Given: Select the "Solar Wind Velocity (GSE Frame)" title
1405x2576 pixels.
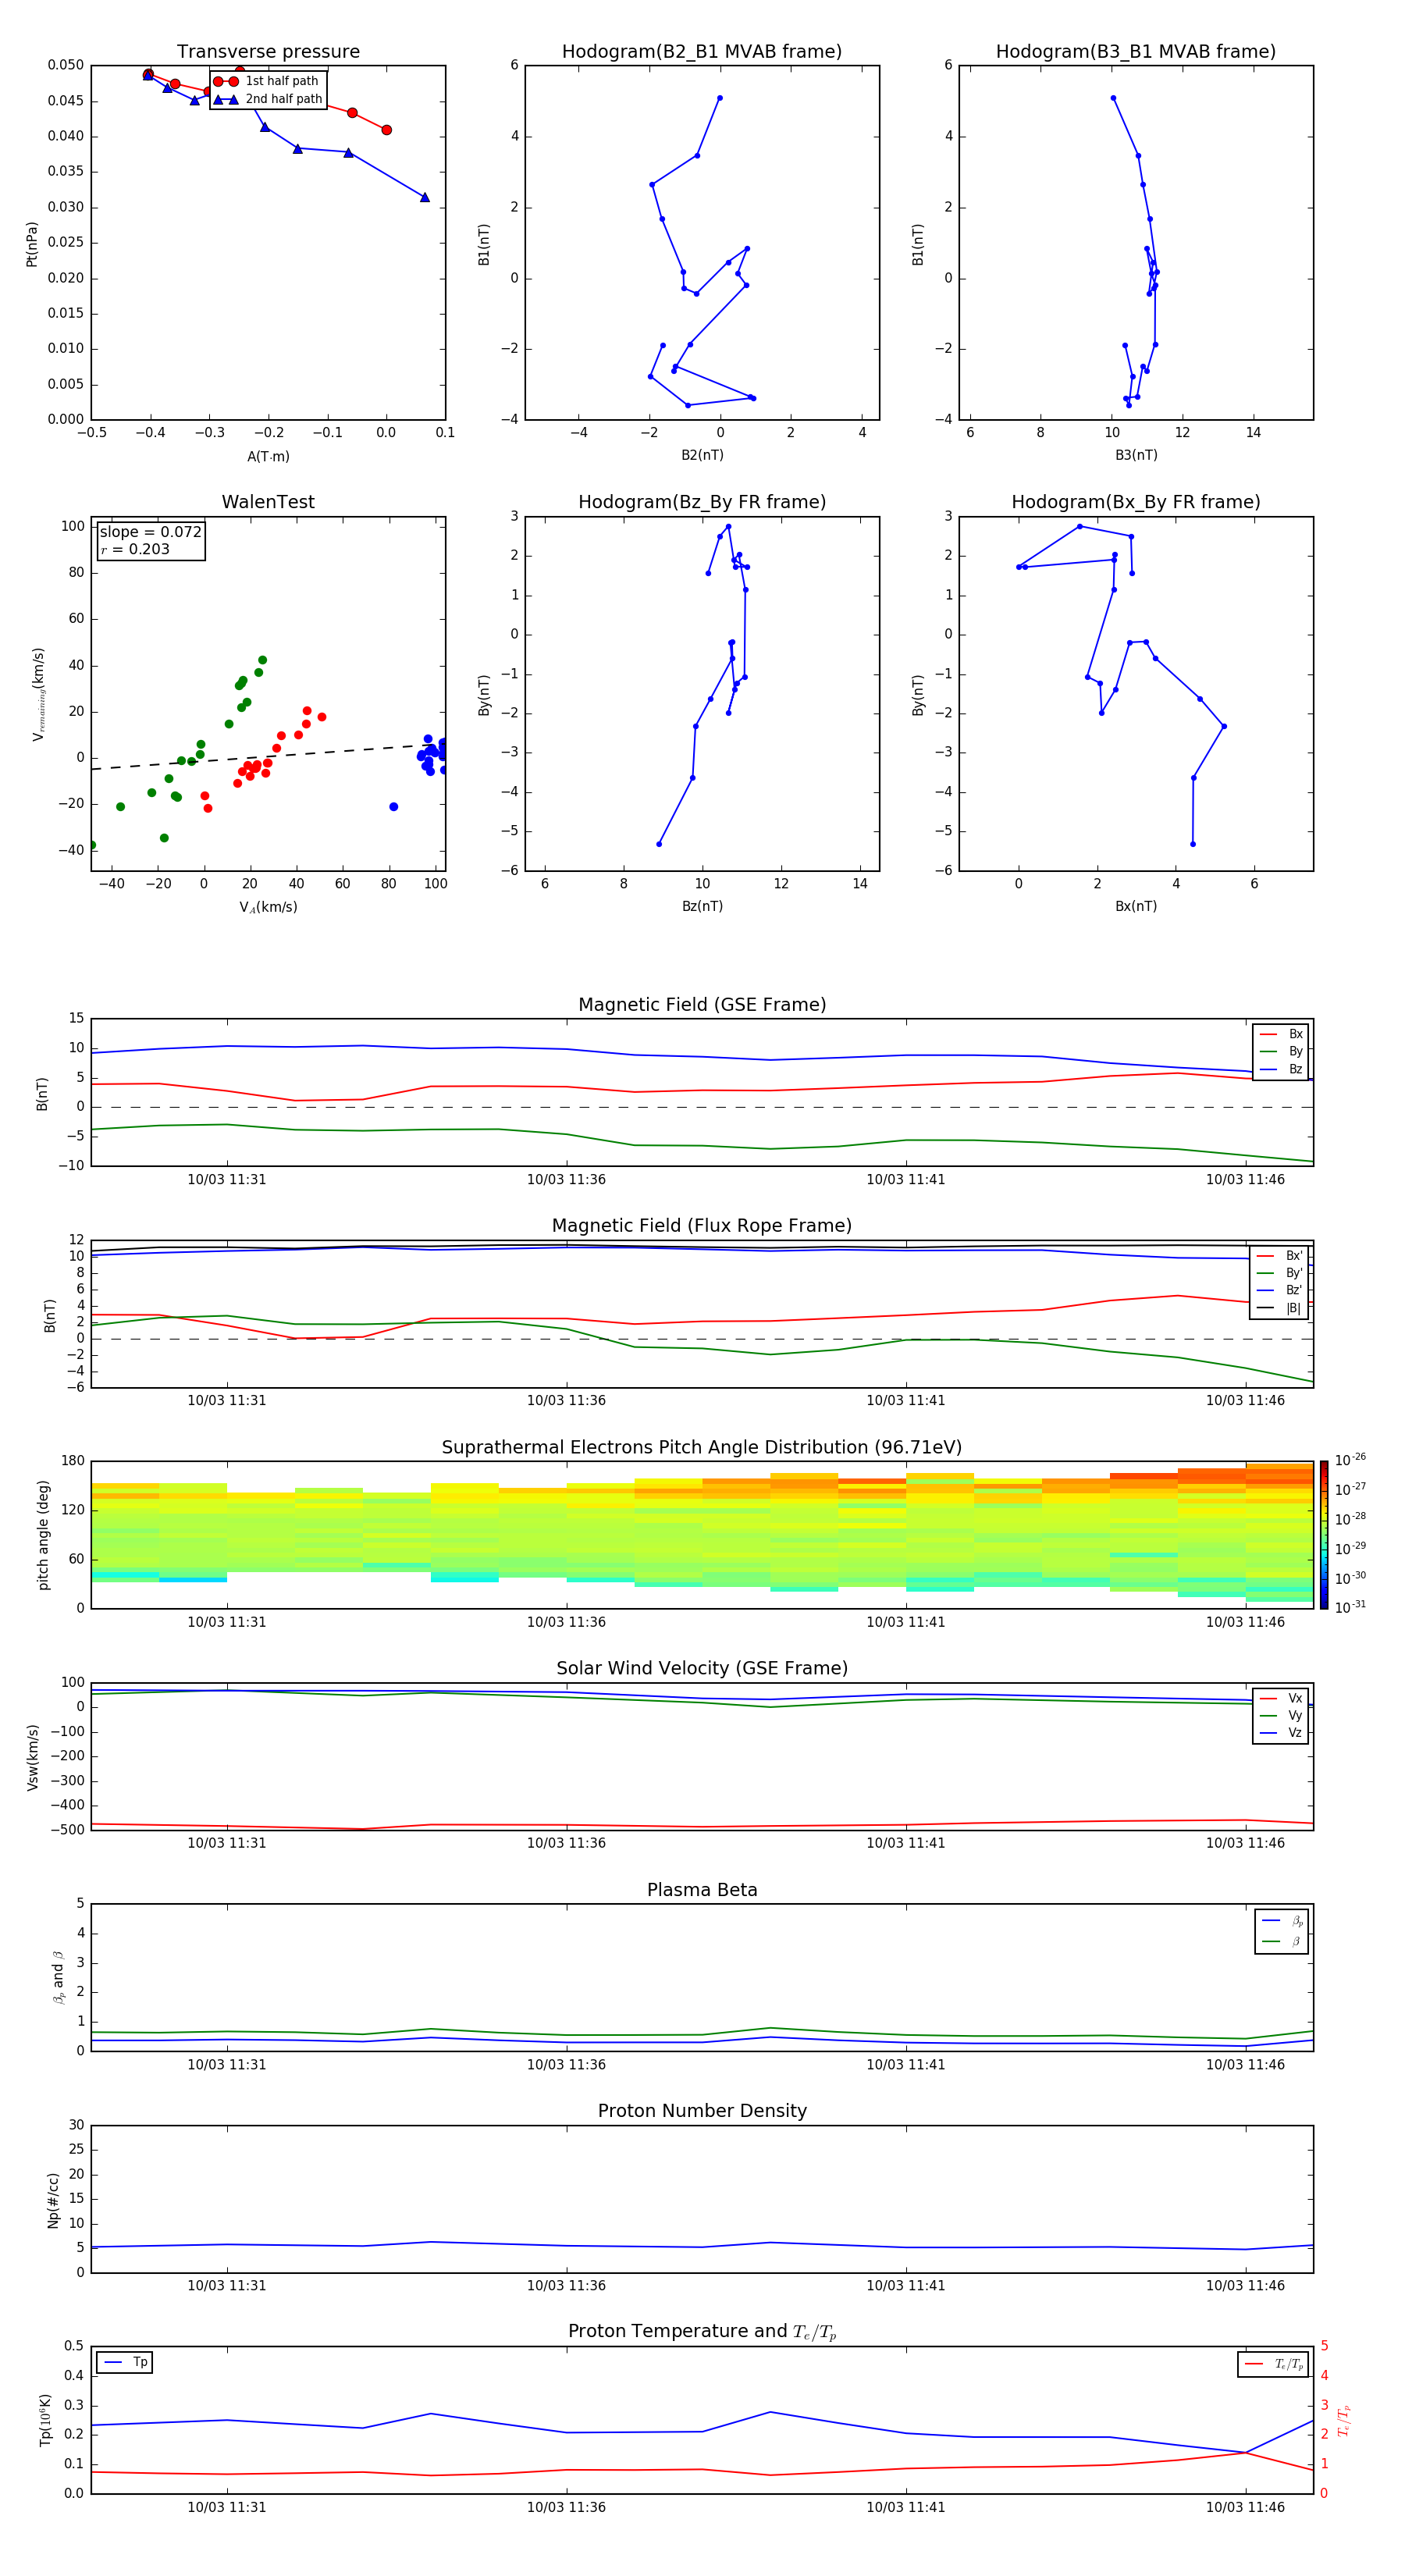Looking at the screenshot, I should click(x=702, y=1669).
